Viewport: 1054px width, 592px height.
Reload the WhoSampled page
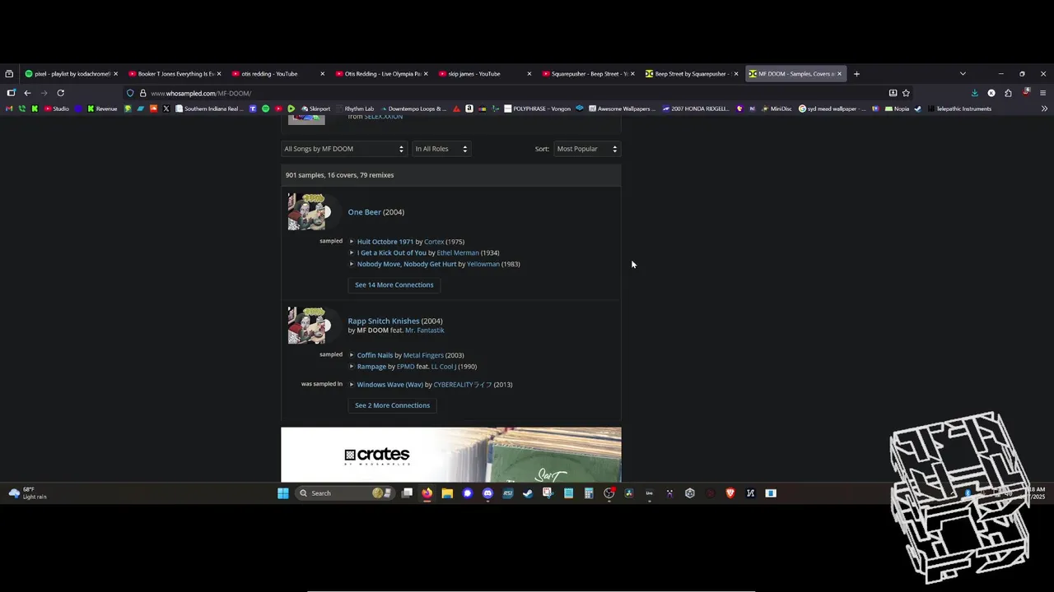[x=60, y=93]
